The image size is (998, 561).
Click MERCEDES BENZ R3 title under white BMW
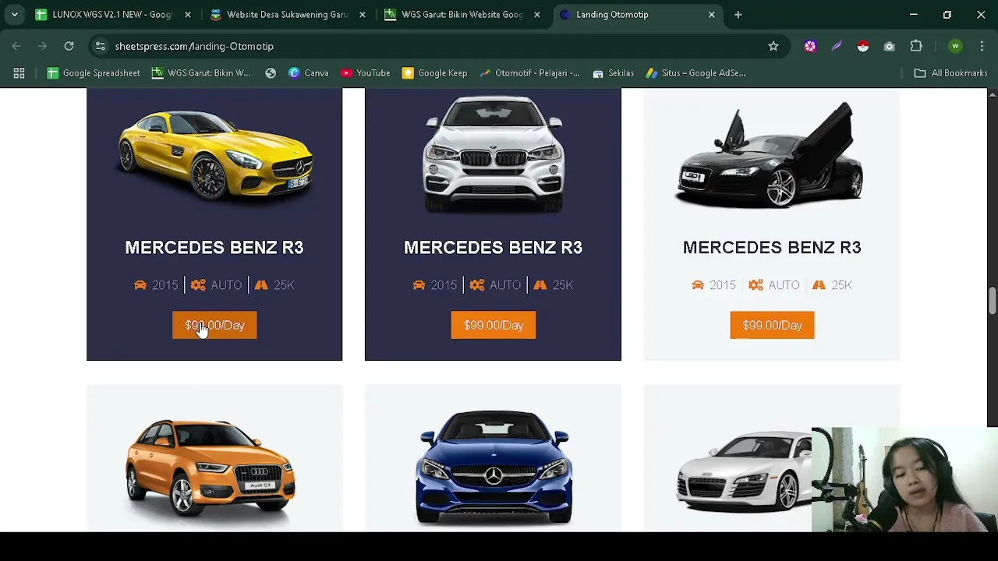[493, 247]
